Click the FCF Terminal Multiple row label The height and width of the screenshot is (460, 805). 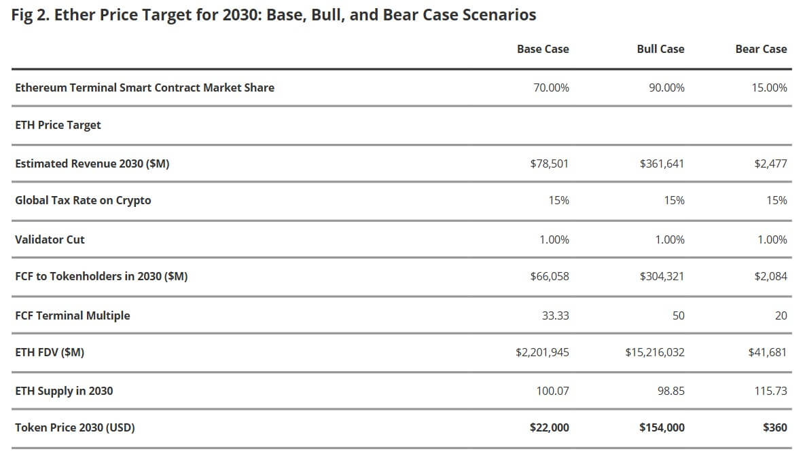tap(72, 315)
